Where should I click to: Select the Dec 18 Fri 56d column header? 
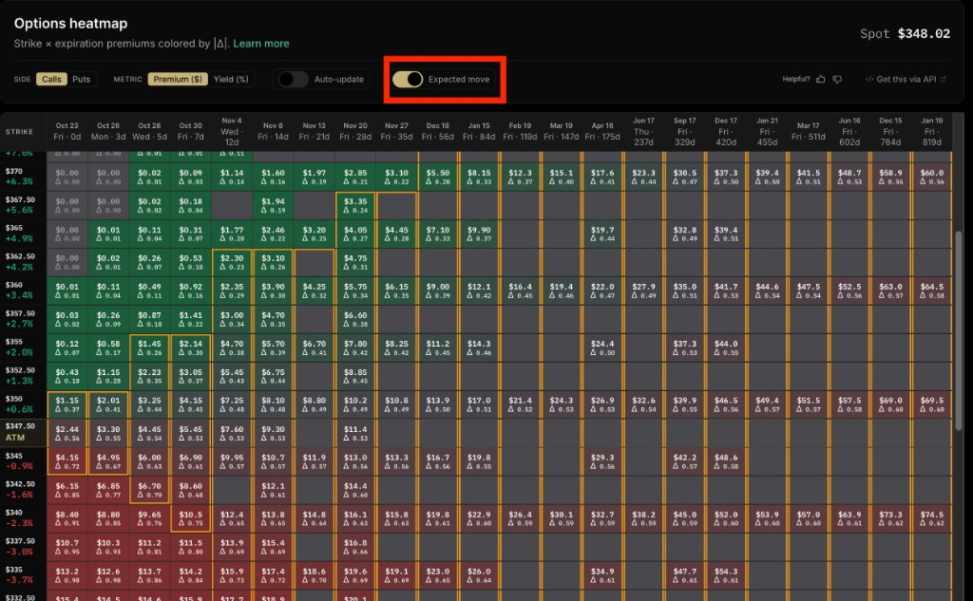[437, 131]
